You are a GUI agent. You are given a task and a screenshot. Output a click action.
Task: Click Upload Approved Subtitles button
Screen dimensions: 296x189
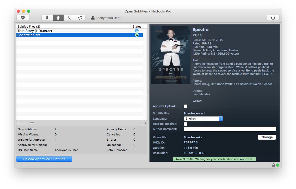[44, 159]
